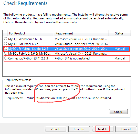
Task: Run the Execute button
Action: tap(79, 129)
